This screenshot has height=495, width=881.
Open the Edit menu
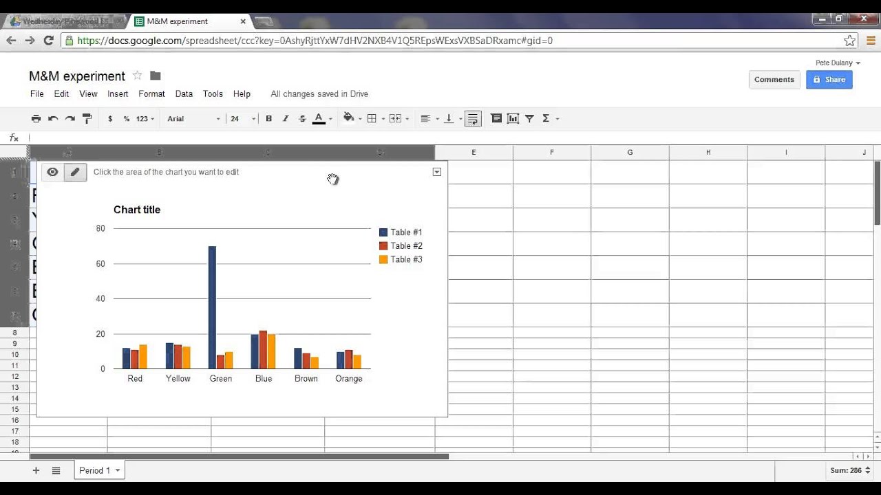coord(61,93)
